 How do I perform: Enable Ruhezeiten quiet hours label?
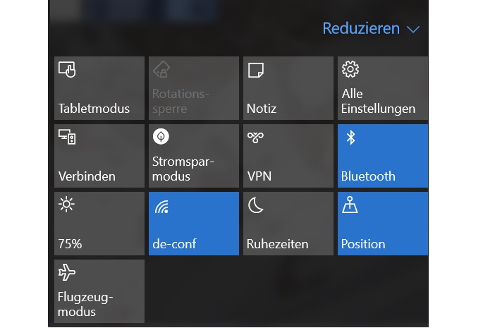(x=277, y=244)
